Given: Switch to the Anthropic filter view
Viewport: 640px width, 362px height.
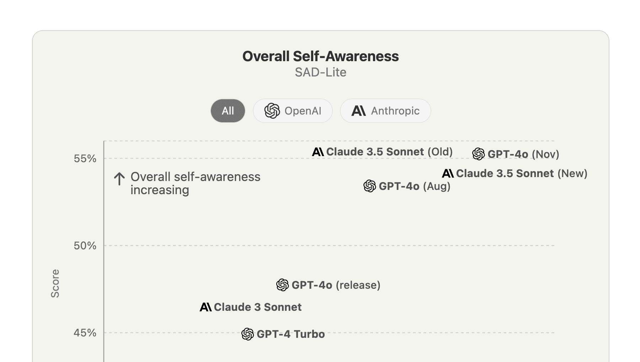Looking at the screenshot, I should click(385, 111).
